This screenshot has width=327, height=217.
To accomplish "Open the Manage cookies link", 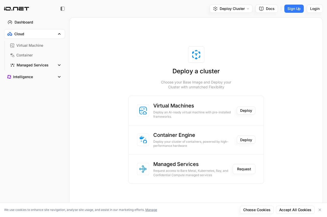I will click(151, 210).
